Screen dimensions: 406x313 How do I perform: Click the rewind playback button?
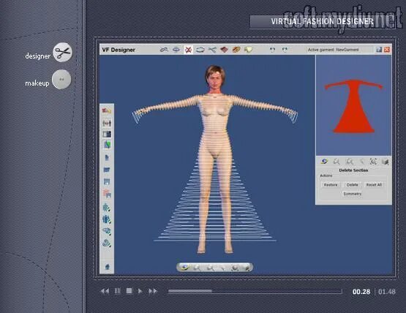[105, 291]
